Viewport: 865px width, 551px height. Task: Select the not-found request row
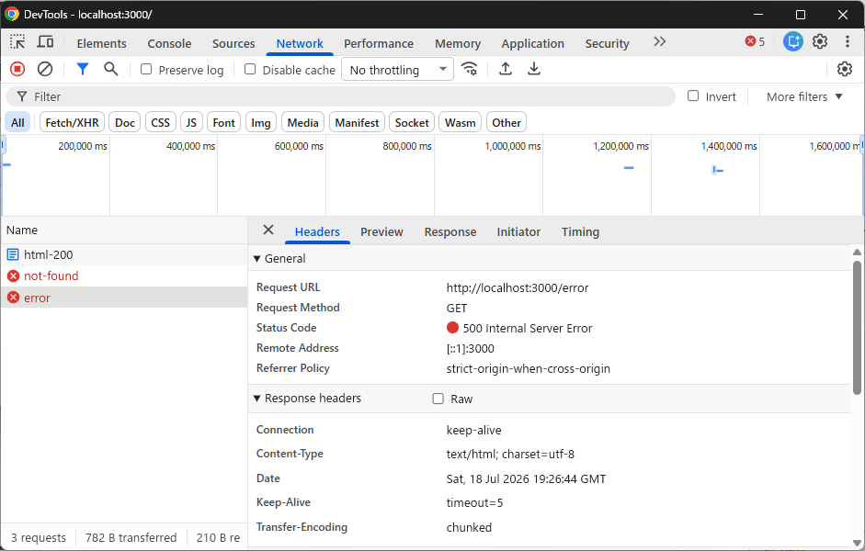point(124,276)
